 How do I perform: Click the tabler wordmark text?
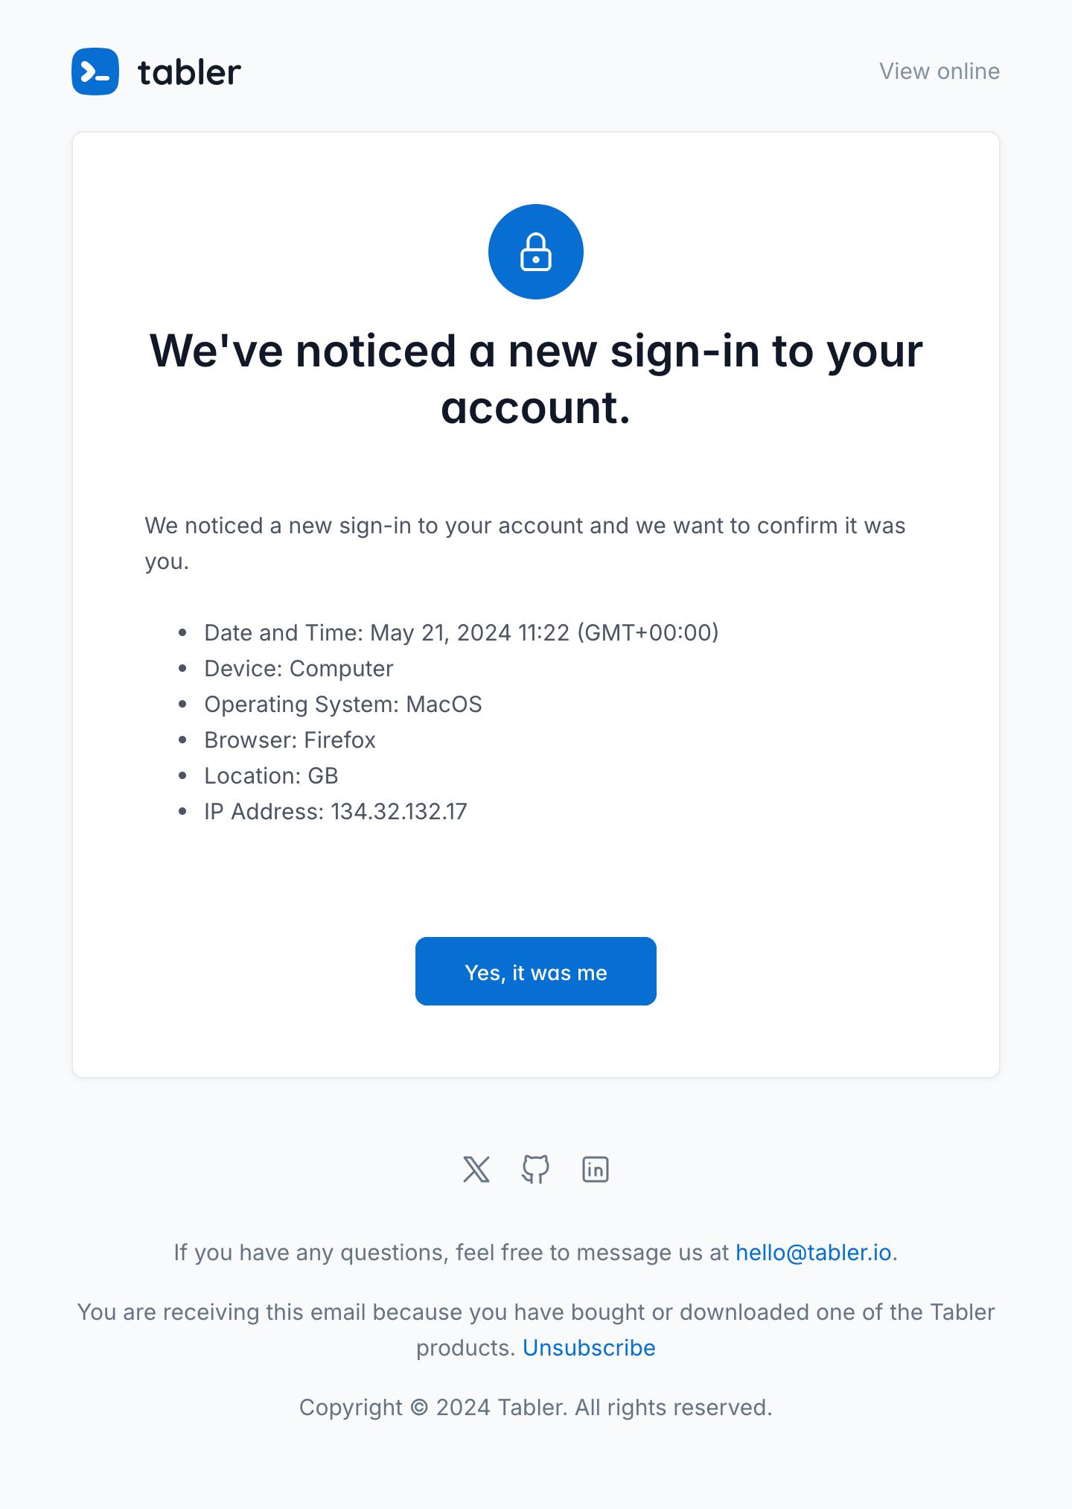click(189, 72)
